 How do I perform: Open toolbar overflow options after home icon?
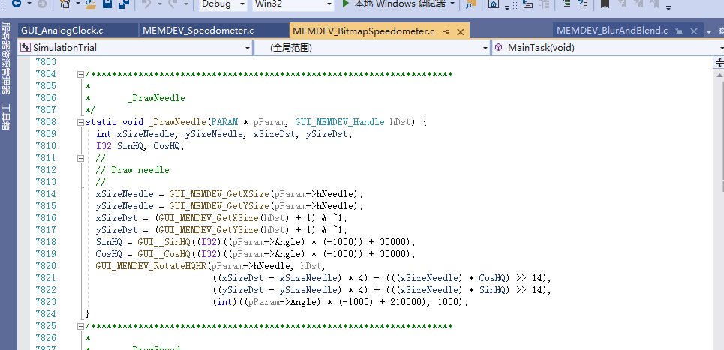pos(507,7)
